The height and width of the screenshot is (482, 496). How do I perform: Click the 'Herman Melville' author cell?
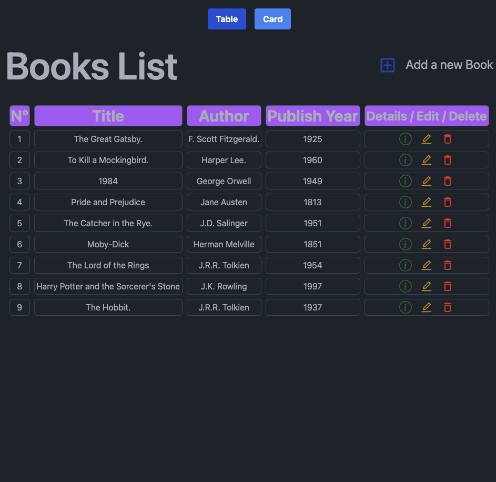tap(224, 244)
